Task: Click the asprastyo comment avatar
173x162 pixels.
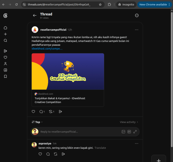Action: click(x=34, y=145)
